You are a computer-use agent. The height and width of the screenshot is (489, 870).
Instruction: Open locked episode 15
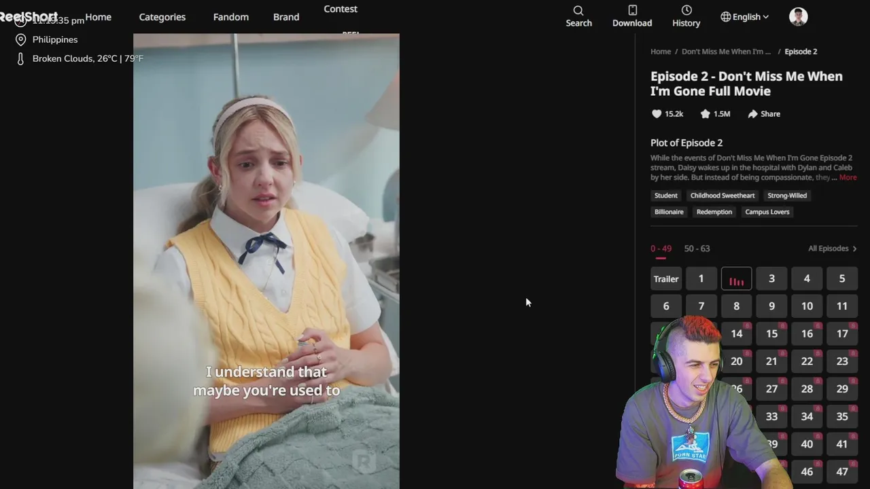pos(771,333)
